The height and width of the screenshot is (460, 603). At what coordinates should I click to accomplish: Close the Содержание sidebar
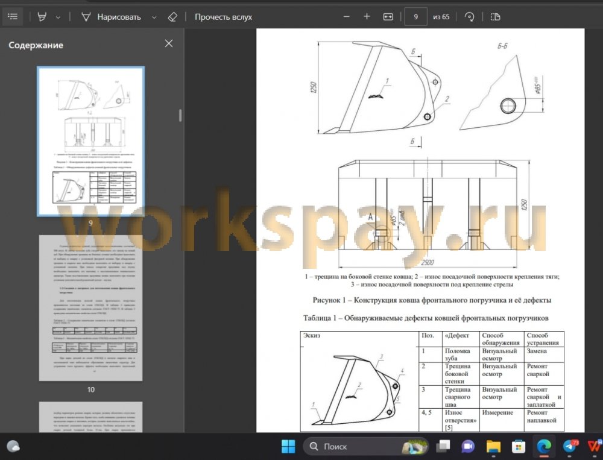click(169, 43)
